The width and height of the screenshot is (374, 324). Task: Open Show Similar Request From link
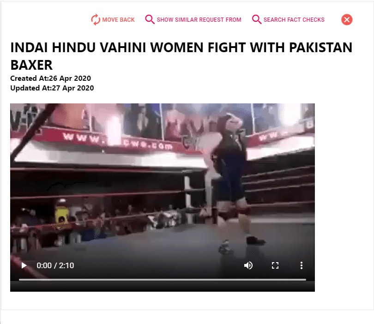click(199, 20)
